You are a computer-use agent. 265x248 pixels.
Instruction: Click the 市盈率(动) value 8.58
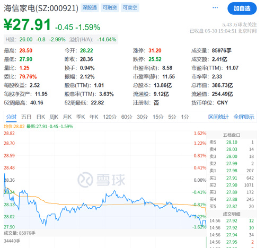[167, 68]
